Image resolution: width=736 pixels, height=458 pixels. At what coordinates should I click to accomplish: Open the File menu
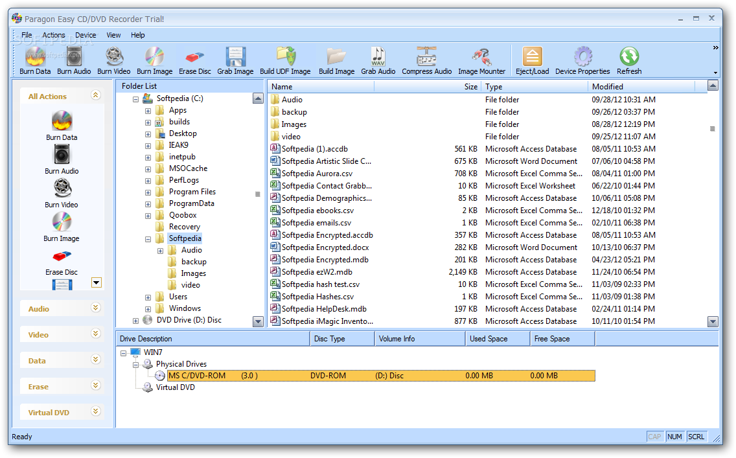click(x=27, y=35)
